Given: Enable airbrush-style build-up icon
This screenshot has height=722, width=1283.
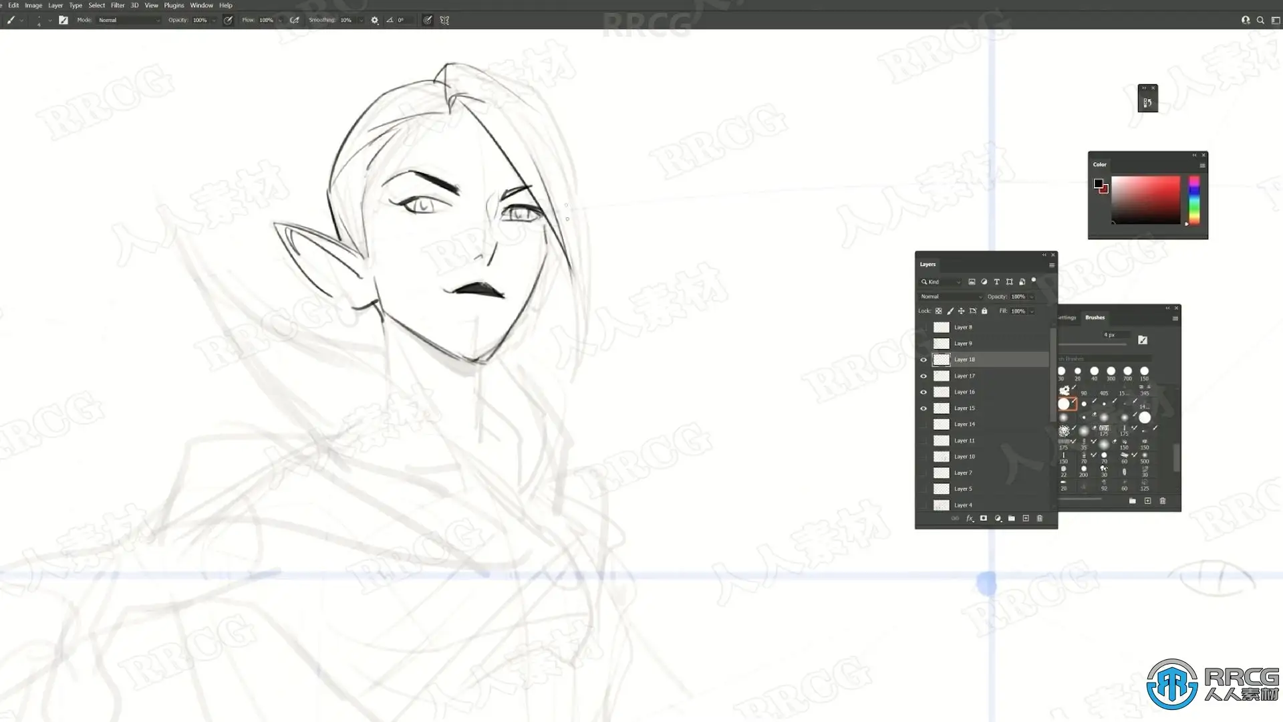Looking at the screenshot, I should [x=294, y=20].
